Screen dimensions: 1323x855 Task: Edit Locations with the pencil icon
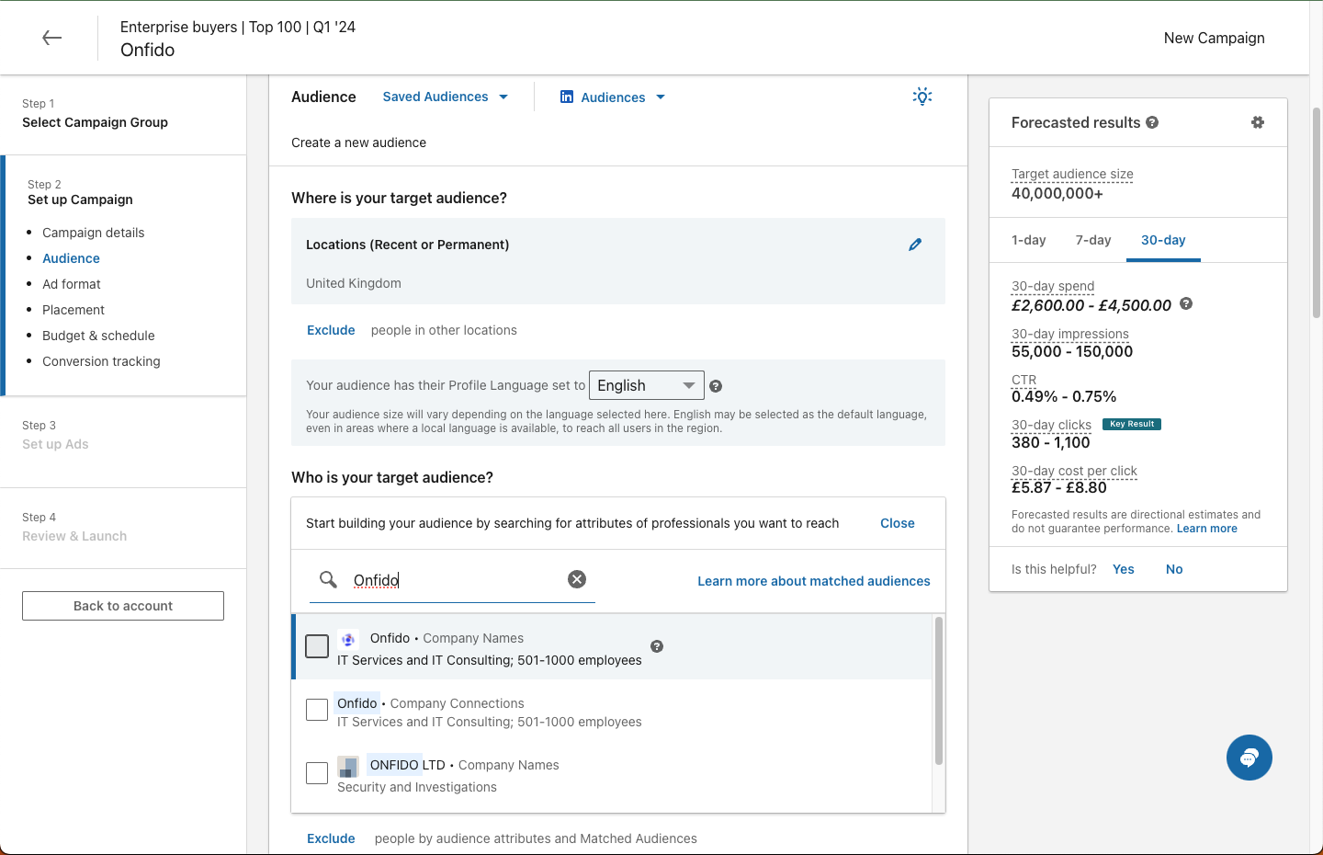(x=915, y=245)
